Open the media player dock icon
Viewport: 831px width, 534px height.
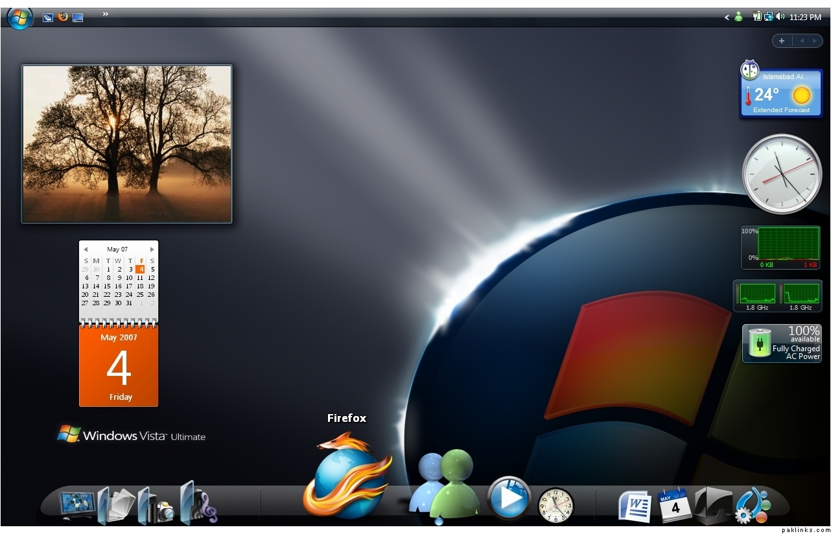click(508, 498)
